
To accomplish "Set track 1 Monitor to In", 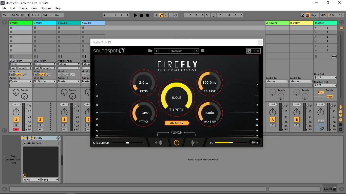I will click(11, 75).
